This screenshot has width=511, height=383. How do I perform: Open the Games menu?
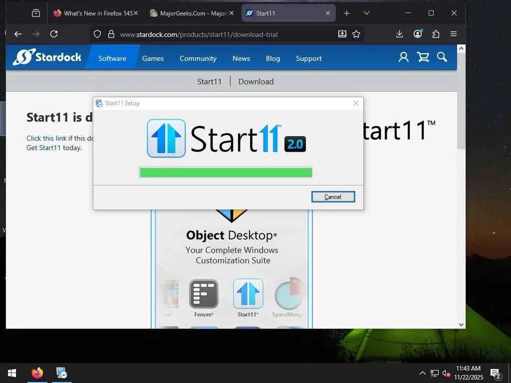153,58
